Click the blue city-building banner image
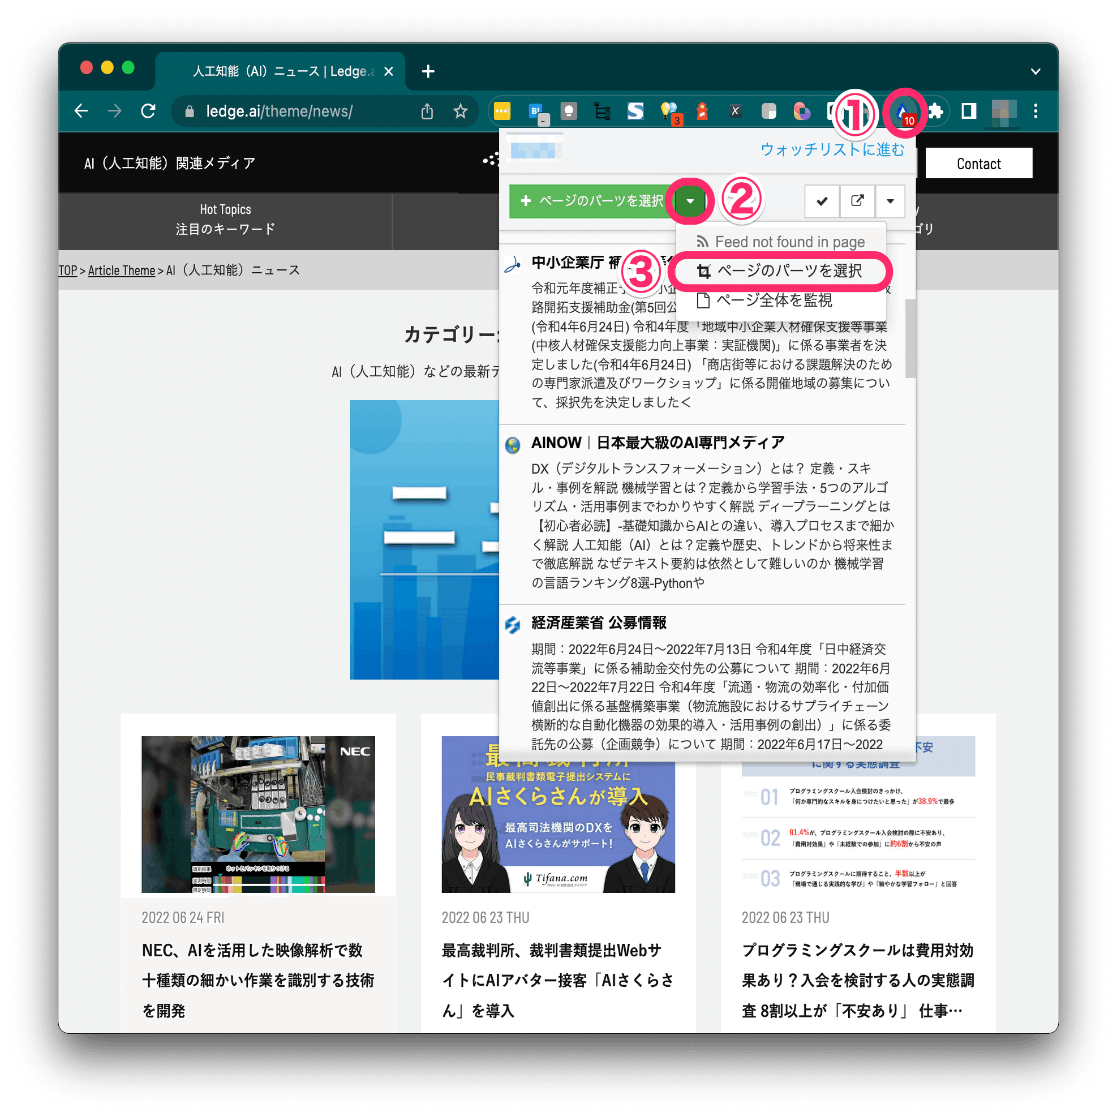 tap(424, 539)
